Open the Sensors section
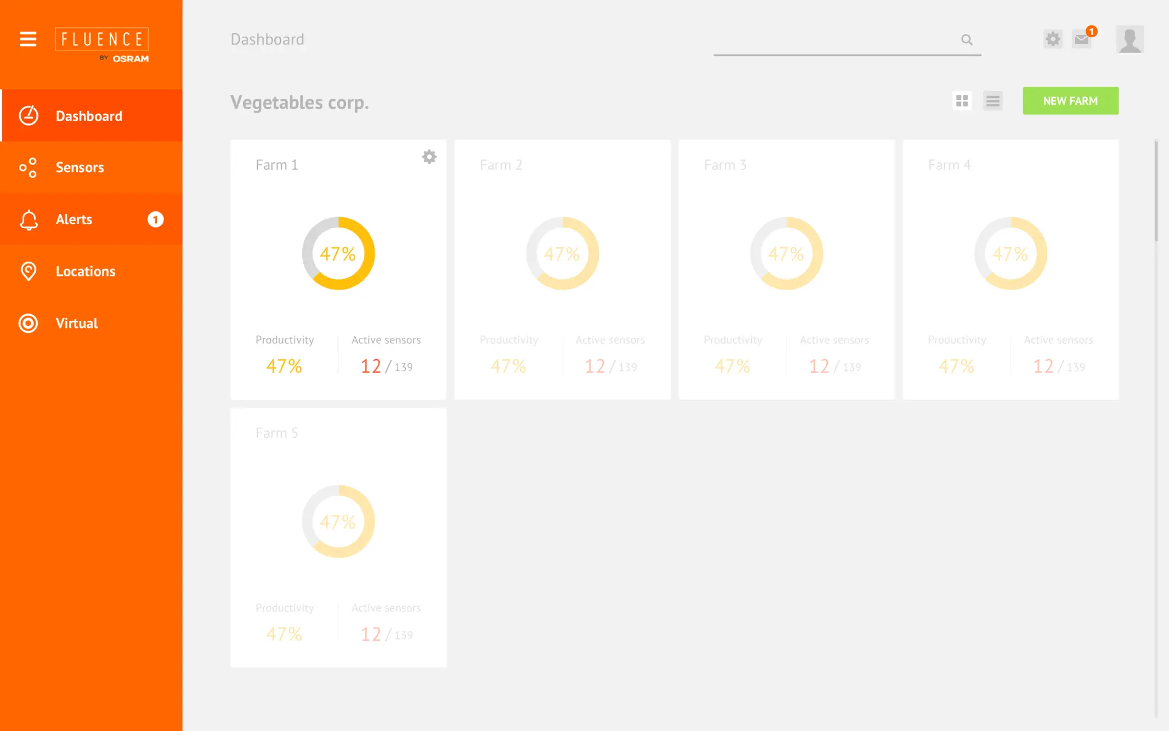 [80, 167]
